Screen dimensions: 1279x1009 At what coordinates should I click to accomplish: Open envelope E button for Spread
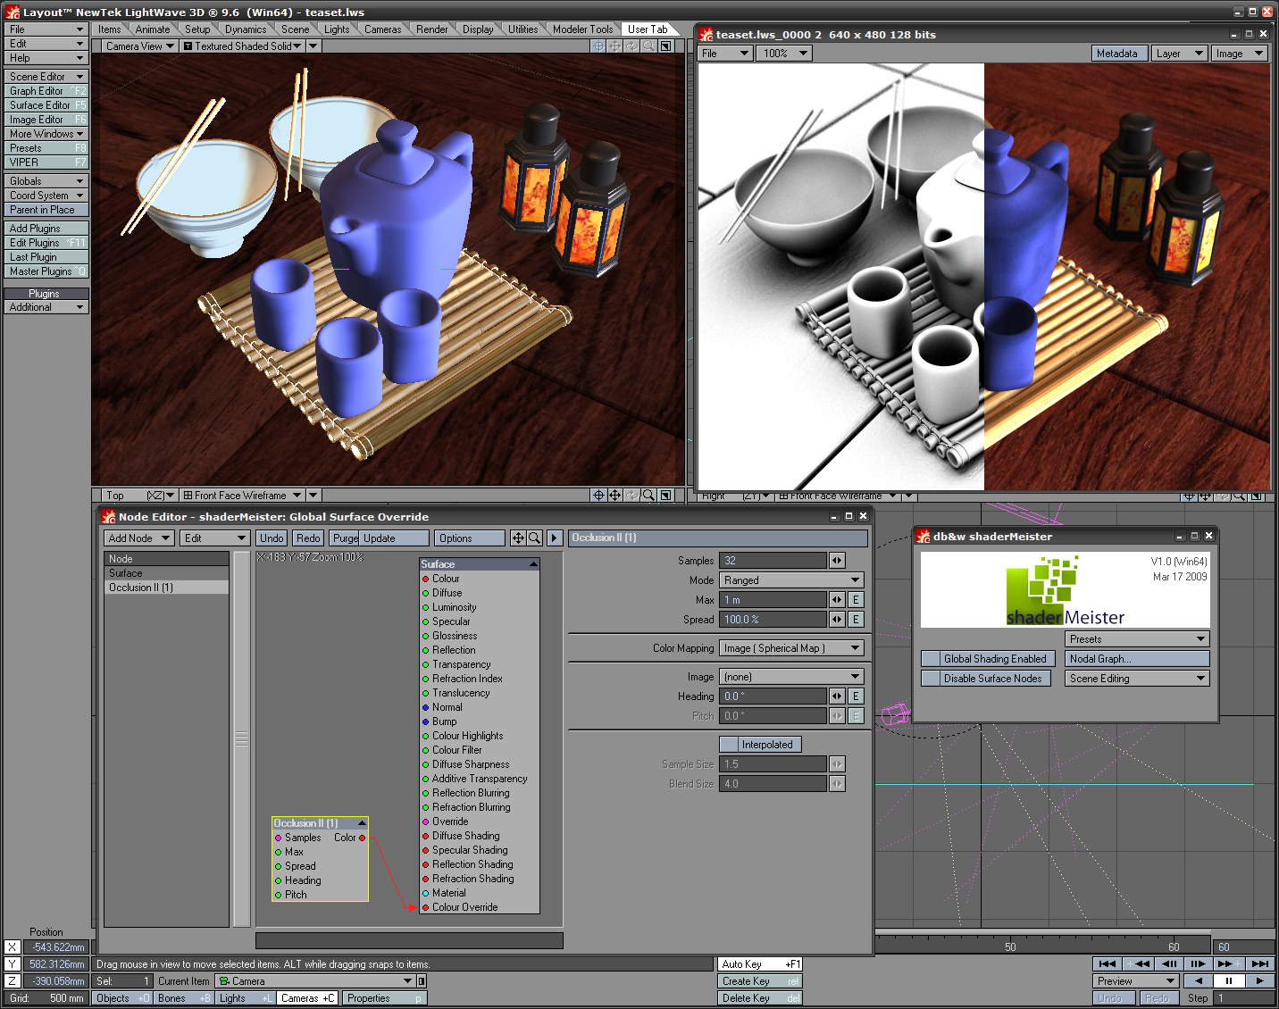[856, 620]
